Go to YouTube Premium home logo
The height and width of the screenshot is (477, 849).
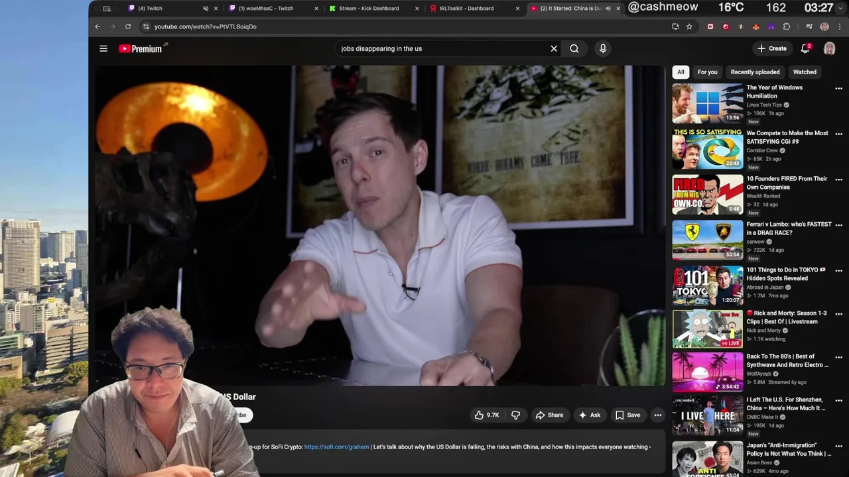[140, 48]
